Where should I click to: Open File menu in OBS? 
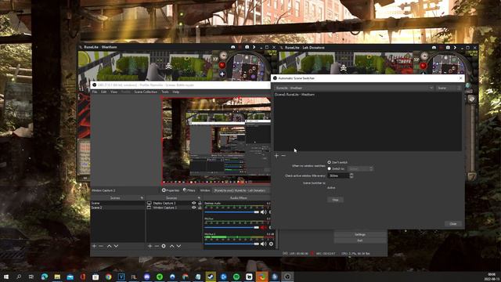click(95, 92)
